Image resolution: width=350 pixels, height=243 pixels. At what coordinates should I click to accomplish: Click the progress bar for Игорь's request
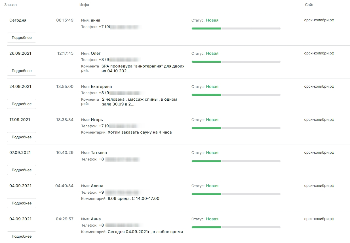236,128
